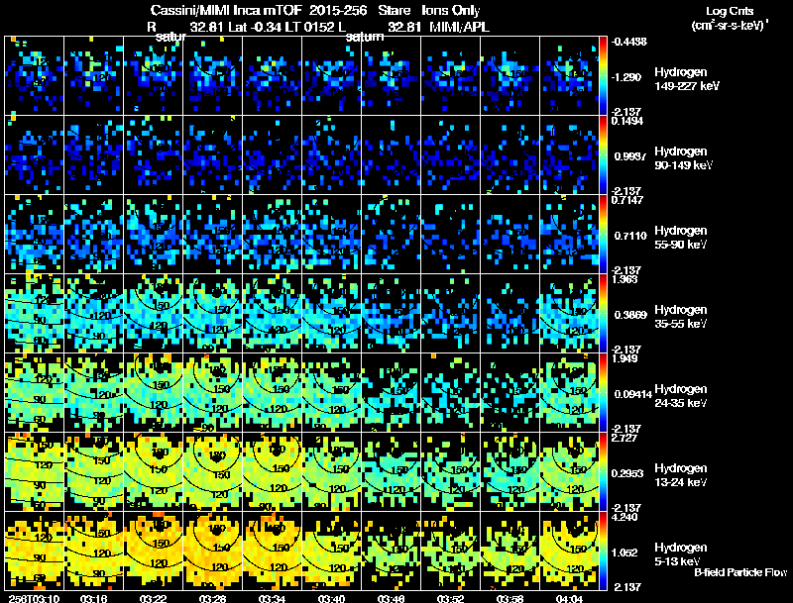Click the 'Log Cnts' colorbar heading
The width and height of the screenshot is (793, 603).
[730, 11]
